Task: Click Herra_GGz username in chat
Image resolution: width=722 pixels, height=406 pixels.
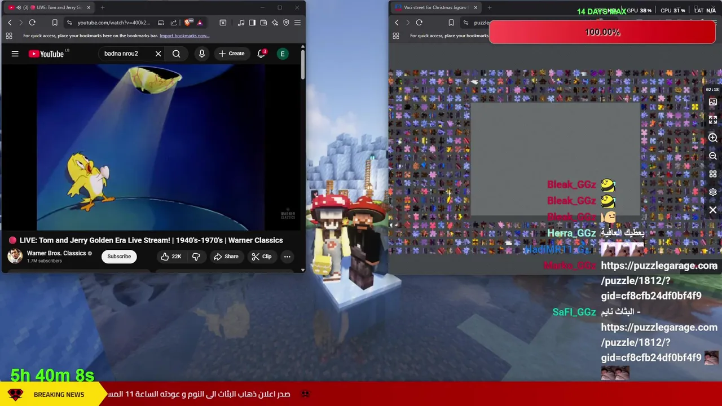Action: click(x=571, y=233)
